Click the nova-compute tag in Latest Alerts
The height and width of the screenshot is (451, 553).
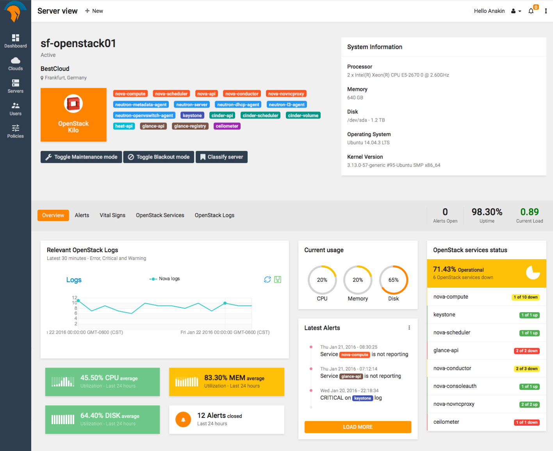pyautogui.click(x=355, y=355)
